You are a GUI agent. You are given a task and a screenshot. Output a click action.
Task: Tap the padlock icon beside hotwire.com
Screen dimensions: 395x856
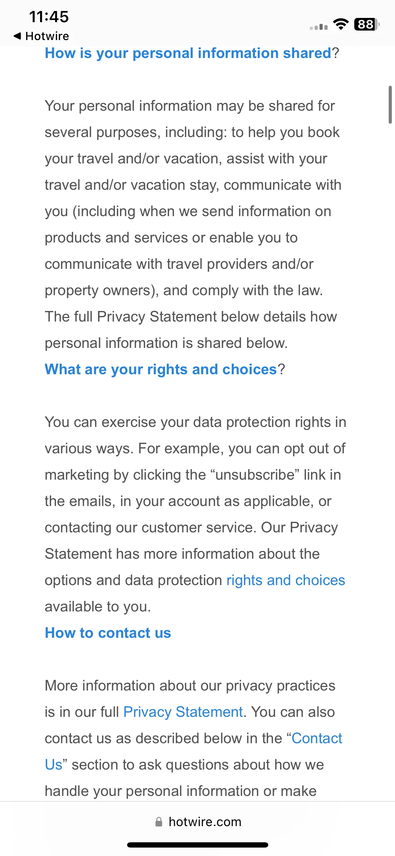159,822
